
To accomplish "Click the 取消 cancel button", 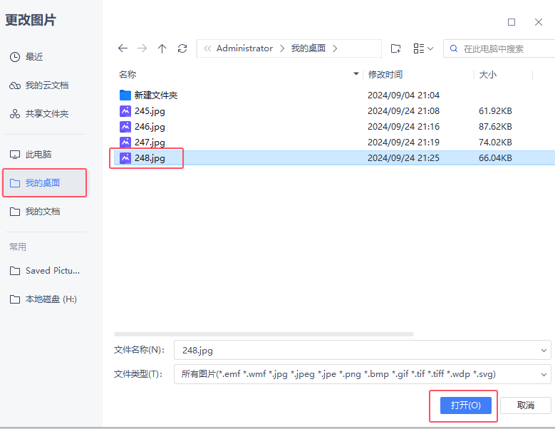I will click(x=526, y=405).
